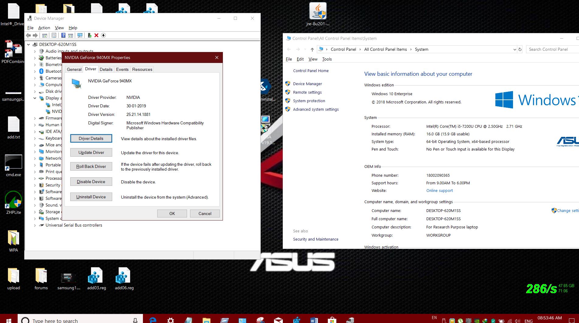Click the black down-arrow Disable device icon
The width and height of the screenshot is (579, 323).
[103, 36]
